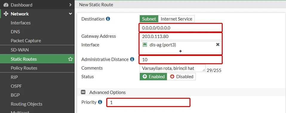The height and width of the screenshot is (113, 286).
Task: Click the Network cross-arrows icon
Action: pos(6,14)
